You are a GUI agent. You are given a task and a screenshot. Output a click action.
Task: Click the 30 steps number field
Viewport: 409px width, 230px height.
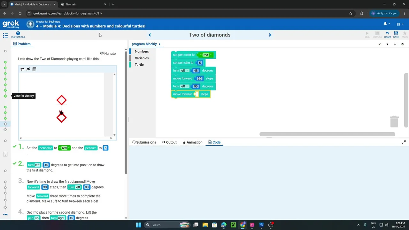(x=200, y=79)
